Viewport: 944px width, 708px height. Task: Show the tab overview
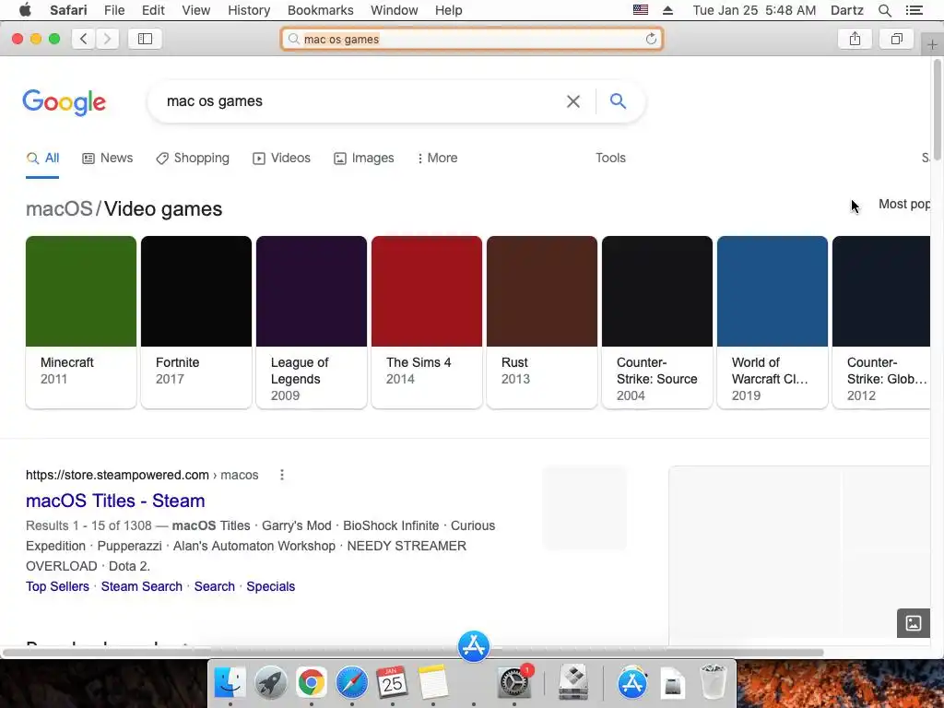click(896, 39)
